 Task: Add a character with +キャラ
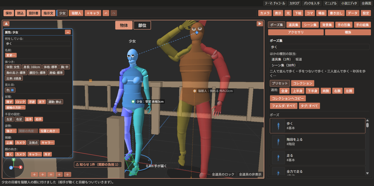tap(93, 13)
